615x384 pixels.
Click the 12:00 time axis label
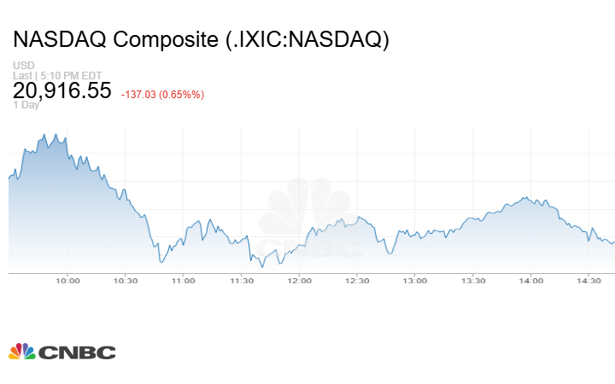tap(299, 280)
